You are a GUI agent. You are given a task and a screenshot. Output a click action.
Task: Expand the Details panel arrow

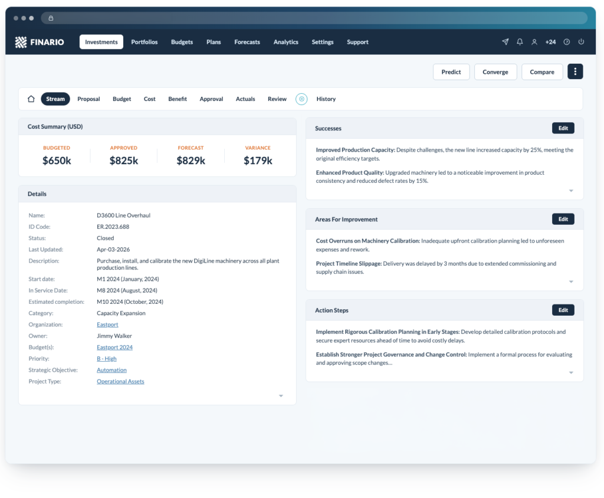coord(281,396)
